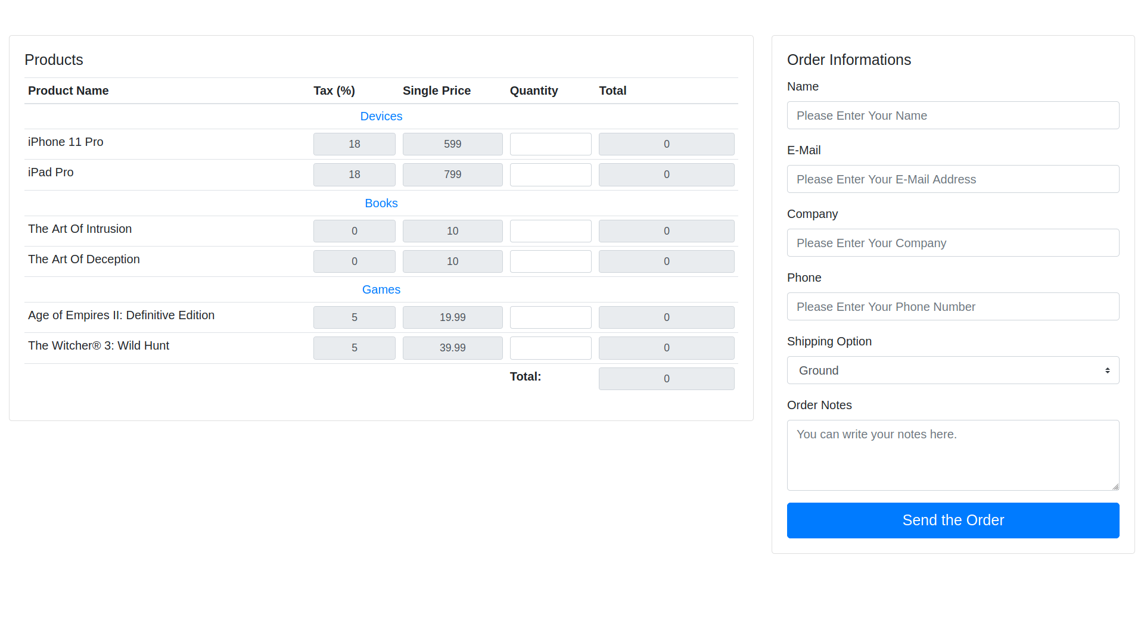Click the Send the Order button

952,520
